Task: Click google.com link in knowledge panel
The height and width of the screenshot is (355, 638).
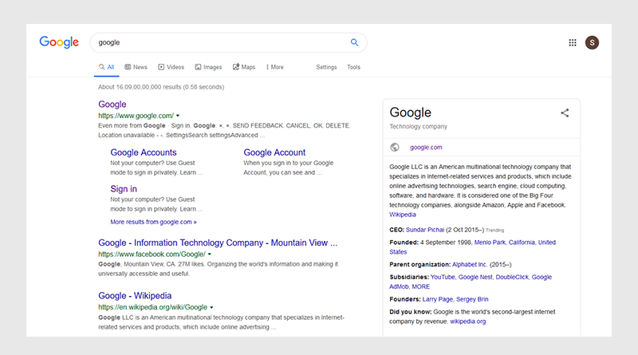Action: pyautogui.click(x=426, y=148)
